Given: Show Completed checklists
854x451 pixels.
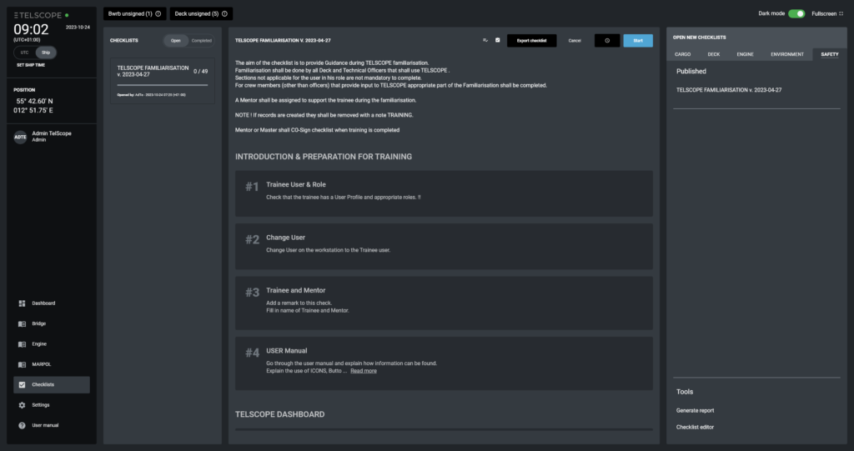Looking at the screenshot, I should pyautogui.click(x=201, y=40).
